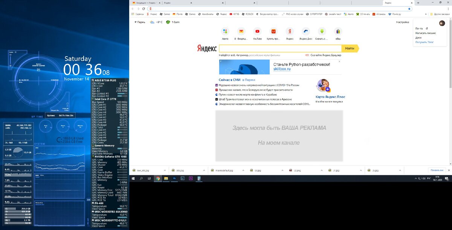This screenshot has height=230, width=452.
Task: Launch Lightroom from taskbar
Action: [183, 178]
